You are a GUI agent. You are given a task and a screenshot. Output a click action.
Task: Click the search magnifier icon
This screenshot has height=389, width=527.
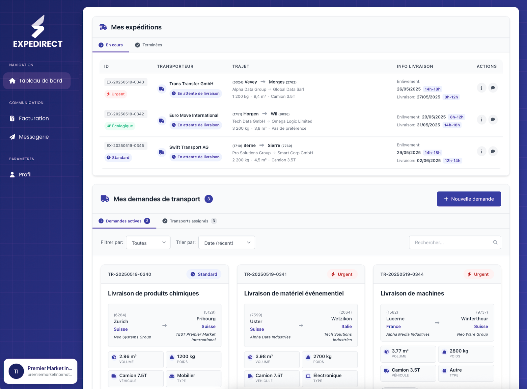click(495, 243)
